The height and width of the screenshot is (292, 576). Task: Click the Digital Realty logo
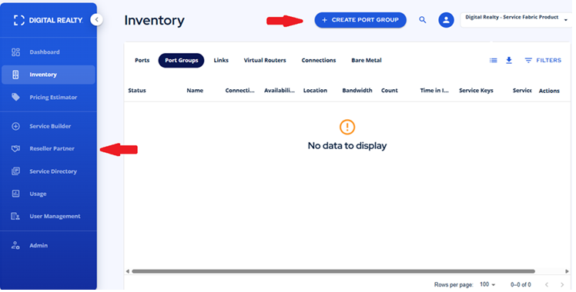(48, 20)
